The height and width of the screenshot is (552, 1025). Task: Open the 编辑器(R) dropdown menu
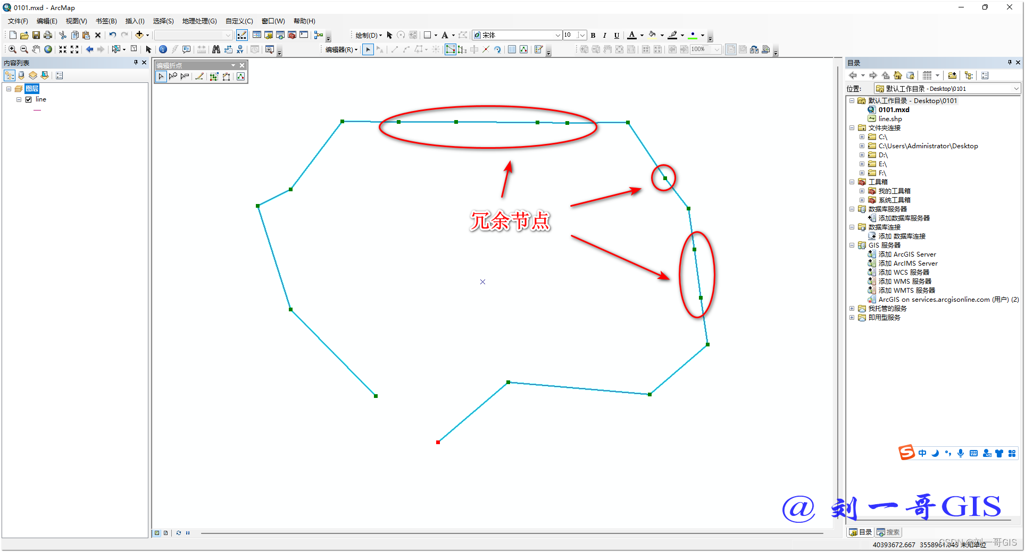341,49
